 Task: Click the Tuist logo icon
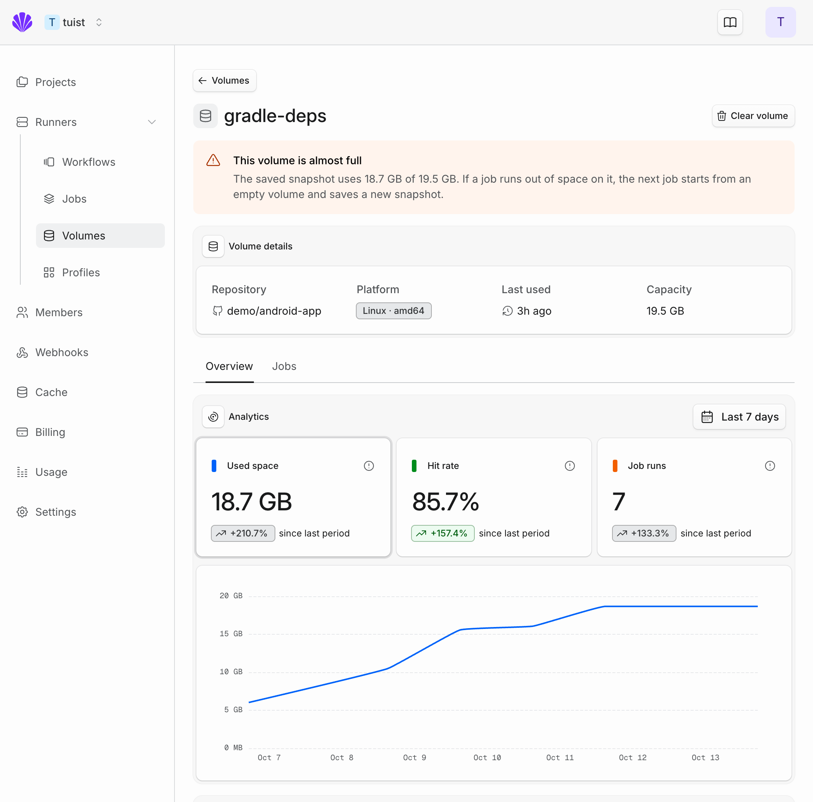22,22
